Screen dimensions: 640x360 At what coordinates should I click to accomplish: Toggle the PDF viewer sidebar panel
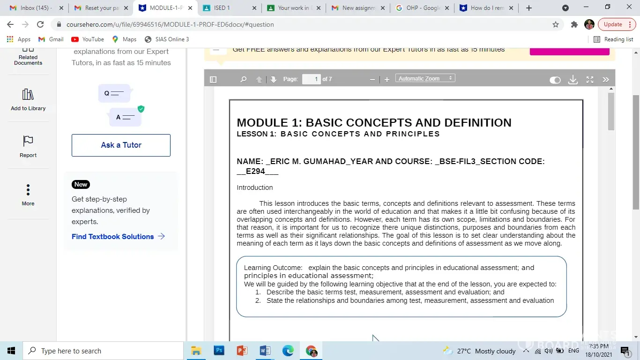213,80
